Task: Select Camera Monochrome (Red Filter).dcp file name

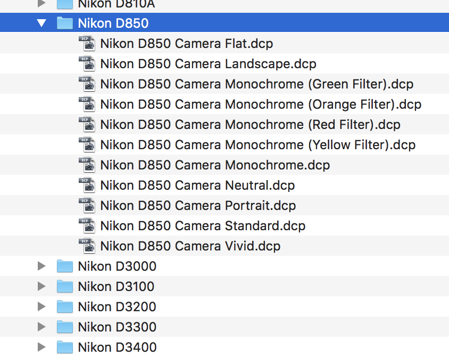Action: coord(250,125)
